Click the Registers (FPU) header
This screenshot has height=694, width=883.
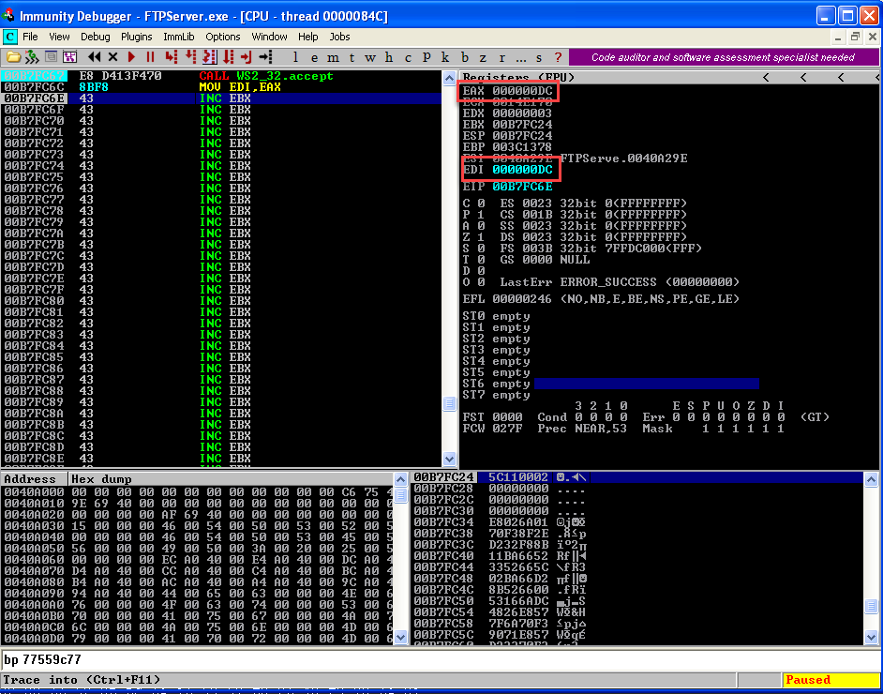click(518, 77)
